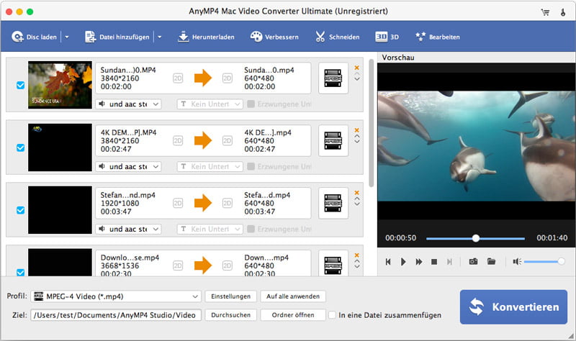Uncheck the 4K DEM...P].MP4 file checkbox

click(x=21, y=147)
